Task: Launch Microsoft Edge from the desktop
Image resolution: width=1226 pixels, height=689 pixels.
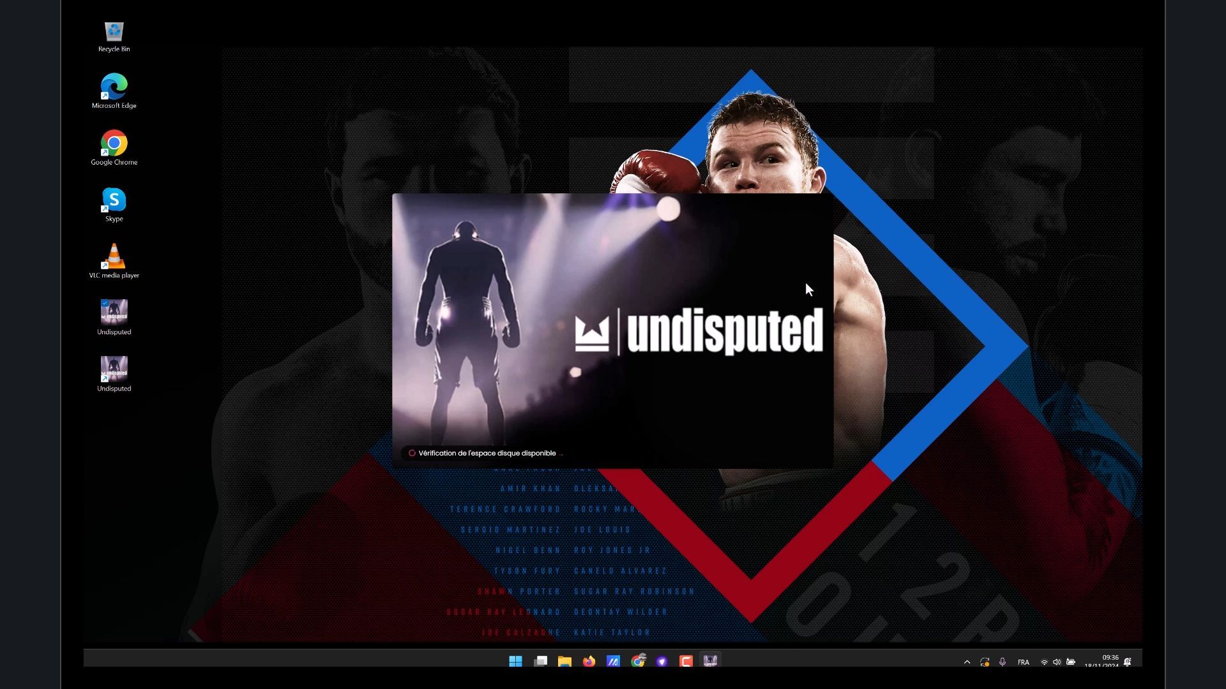Action: [114, 91]
